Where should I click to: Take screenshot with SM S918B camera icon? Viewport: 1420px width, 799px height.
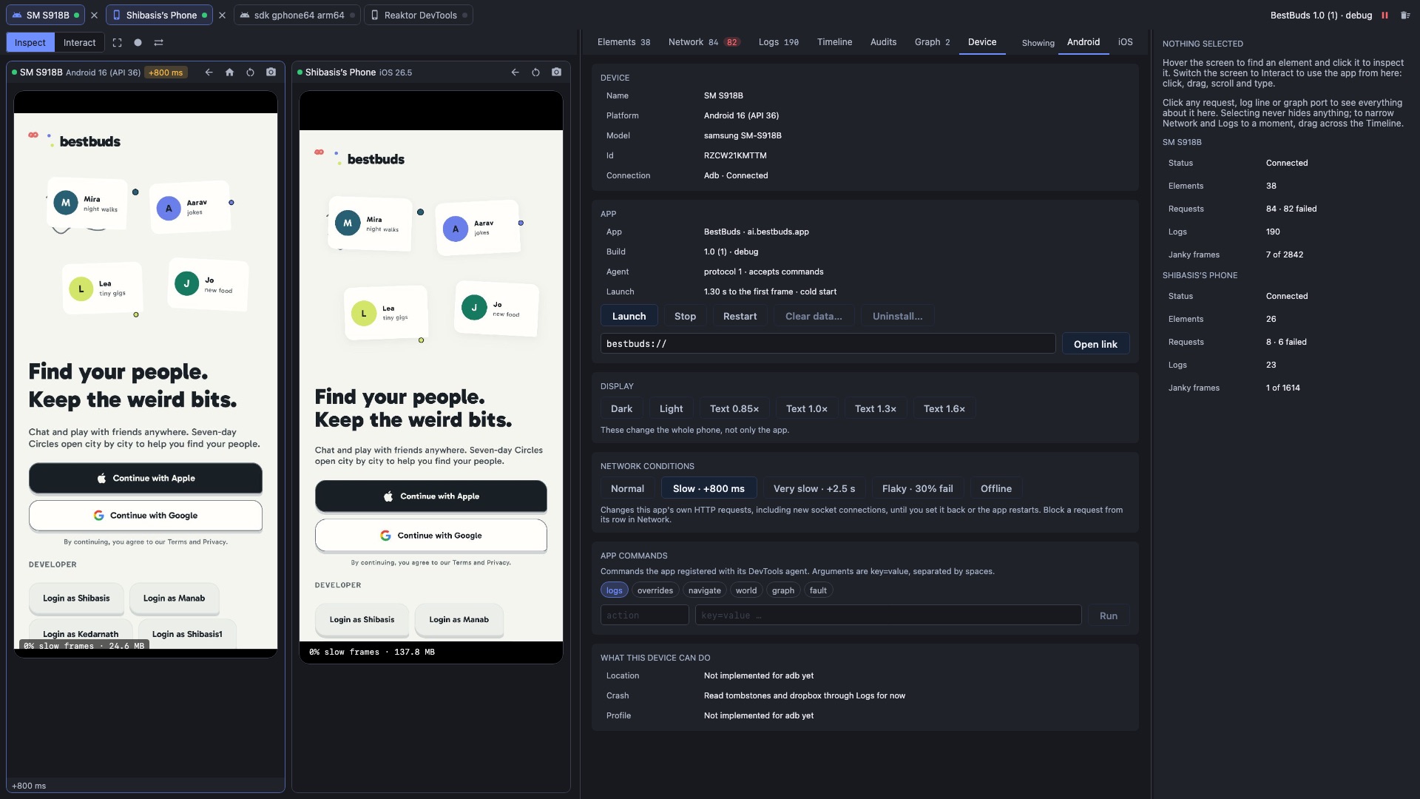tap(271, 73)
